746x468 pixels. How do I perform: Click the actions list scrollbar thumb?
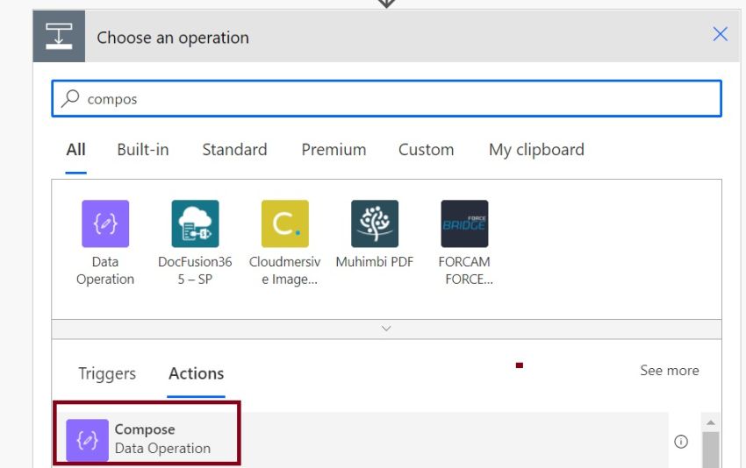coord(710,450)
